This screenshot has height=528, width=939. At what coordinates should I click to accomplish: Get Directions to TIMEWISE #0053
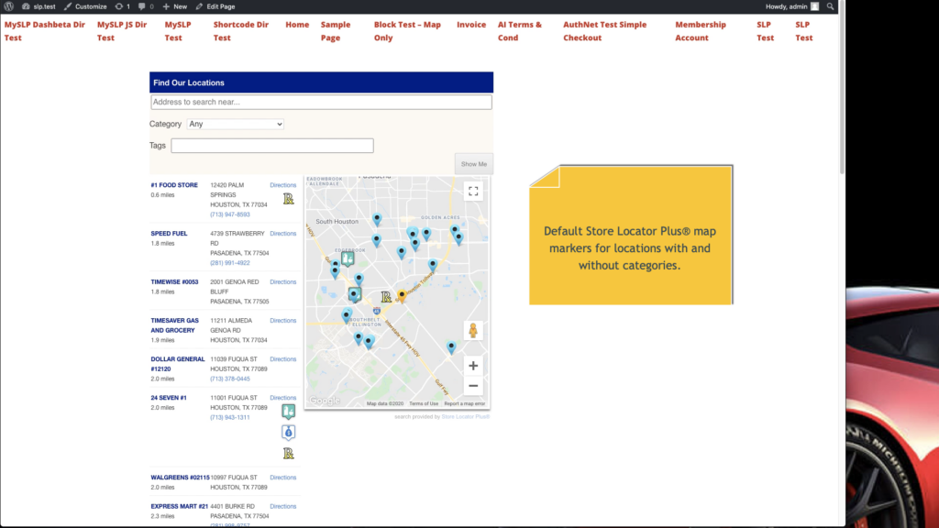(x=282, y=282)
